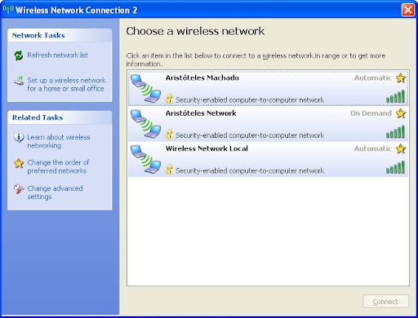Open the Refresh network list link
This screenshot has height=318, width=418.
(x=58, y=55)
